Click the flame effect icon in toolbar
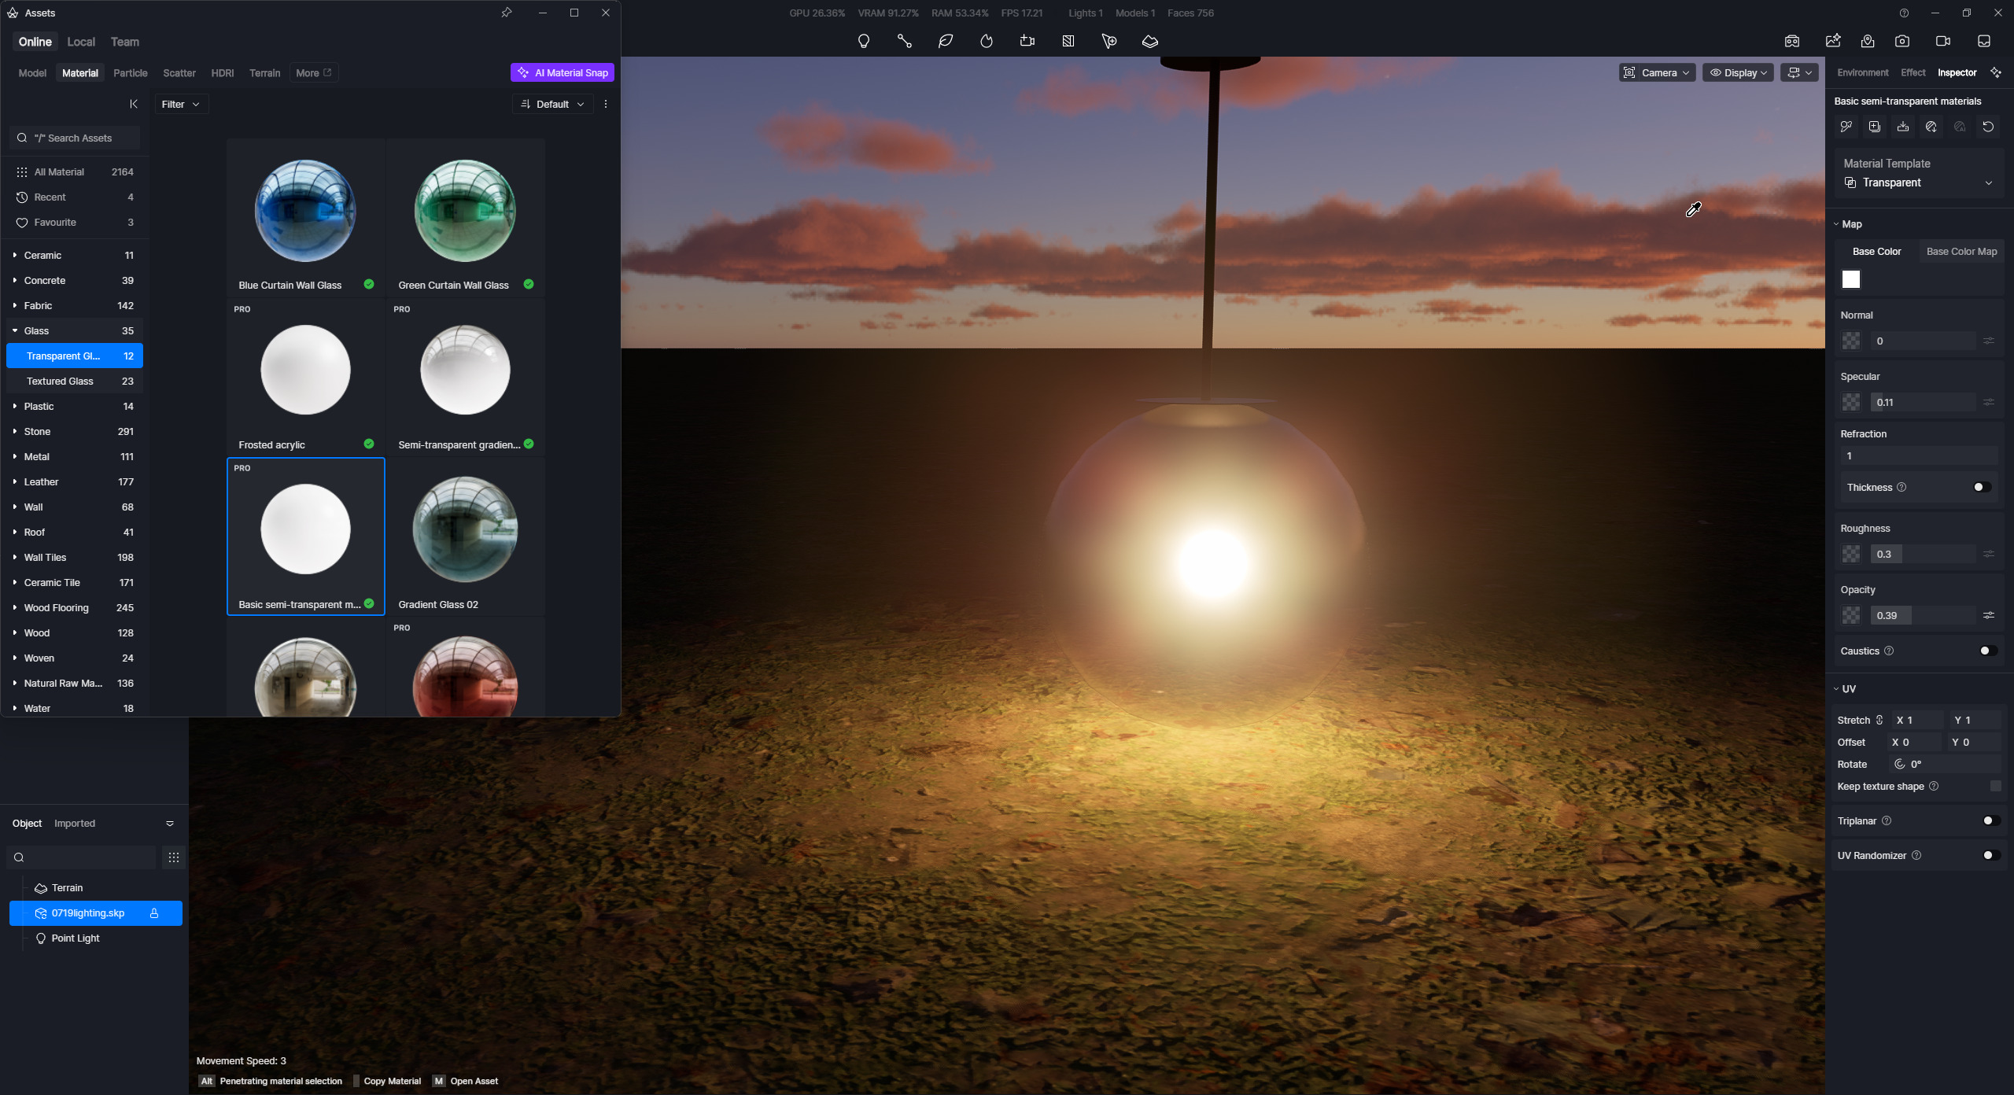The width and height of the screenshot is (2014, 1095). (x=986, y=41)
